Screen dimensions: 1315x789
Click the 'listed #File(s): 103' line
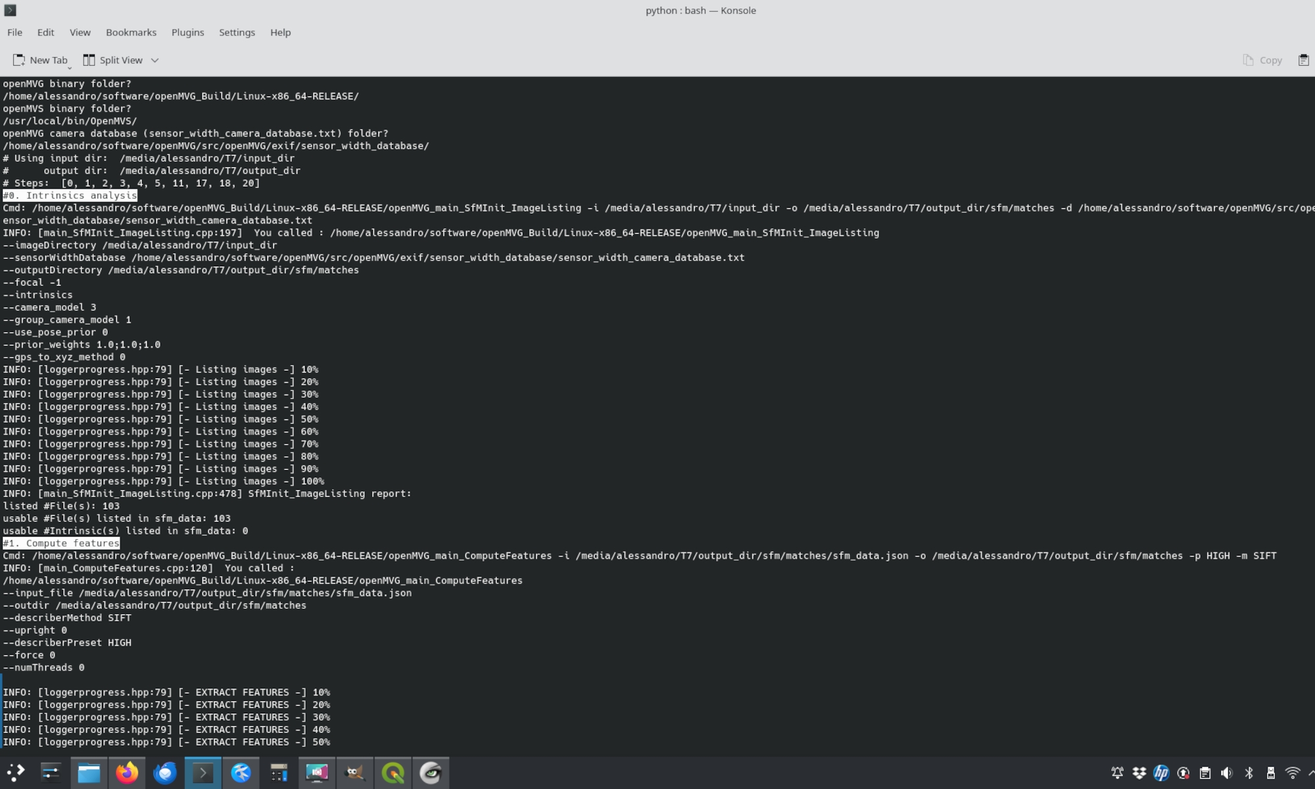(x=61, y=506)
